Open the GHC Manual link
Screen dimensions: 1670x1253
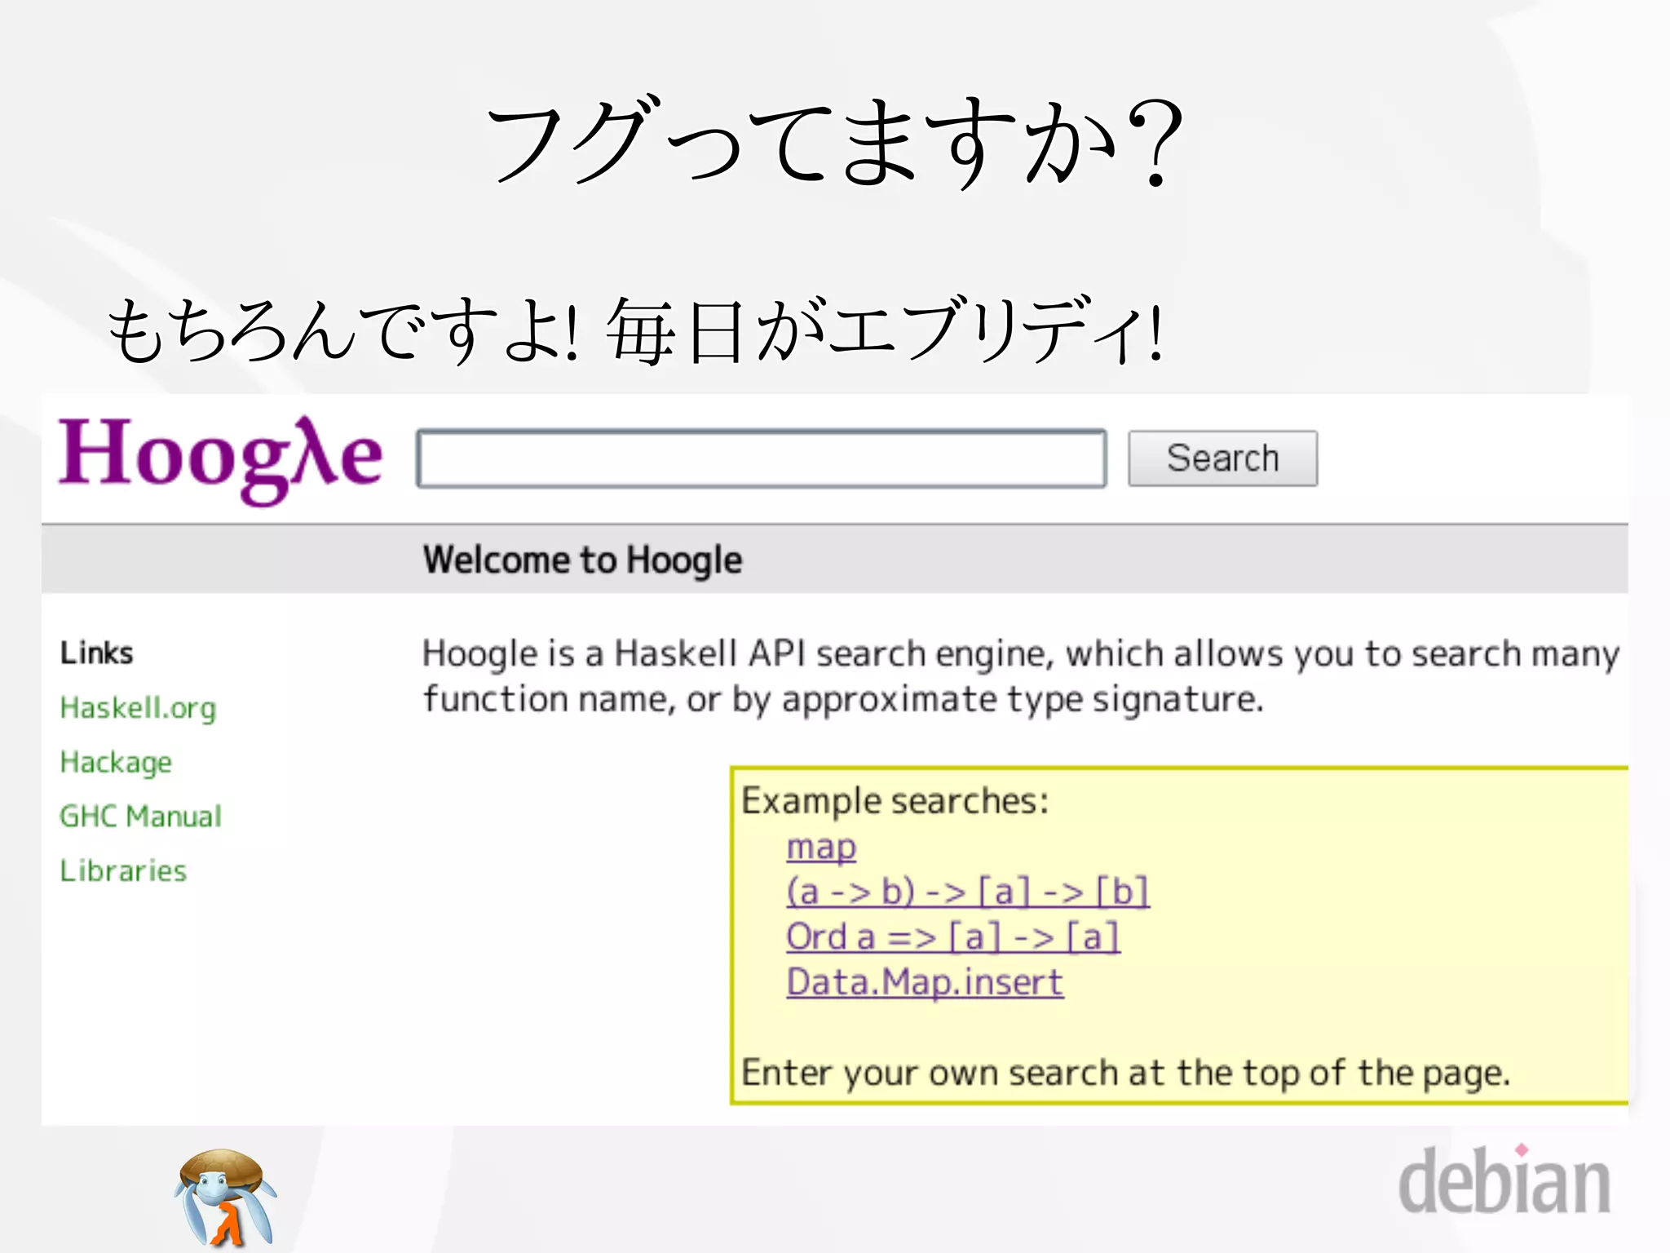click(140, 817)
